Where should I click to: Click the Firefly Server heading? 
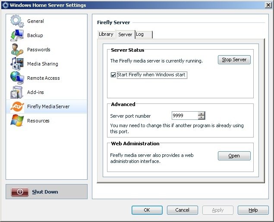point(113,22)
